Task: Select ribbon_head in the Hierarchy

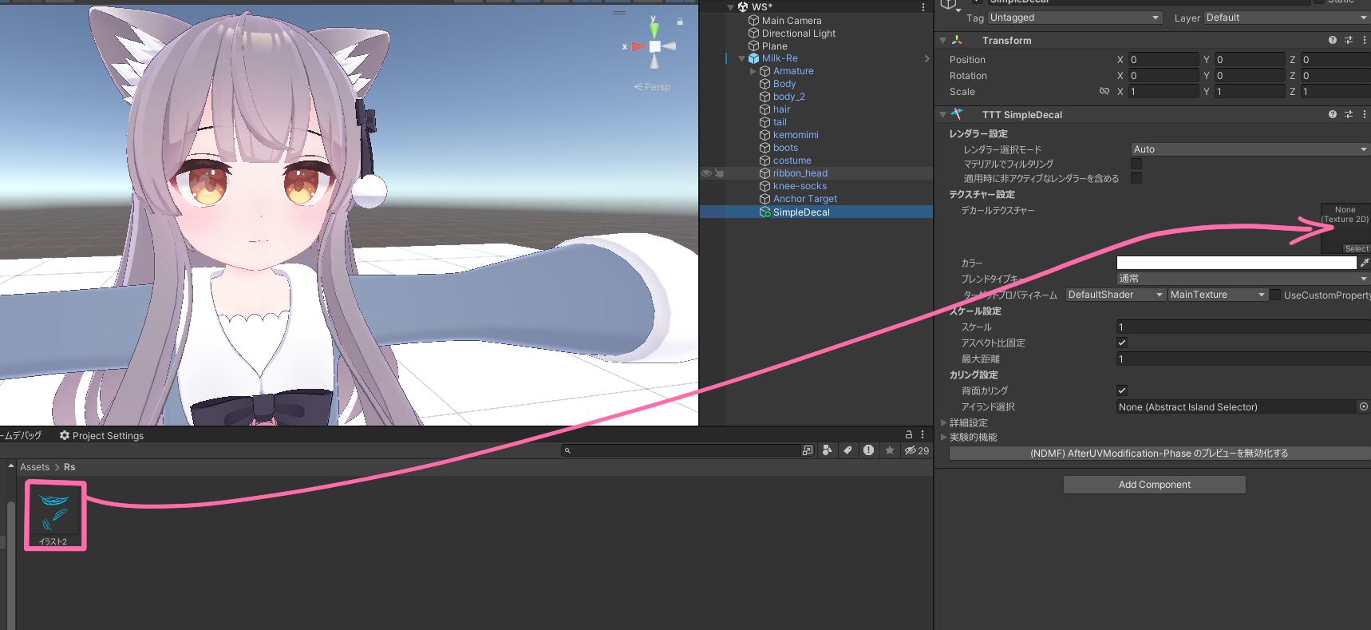Action: (800, 173)
